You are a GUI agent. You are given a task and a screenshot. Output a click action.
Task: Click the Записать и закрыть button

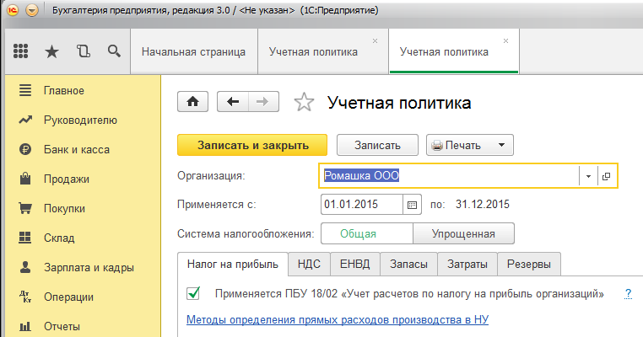[x=252, y=145]
